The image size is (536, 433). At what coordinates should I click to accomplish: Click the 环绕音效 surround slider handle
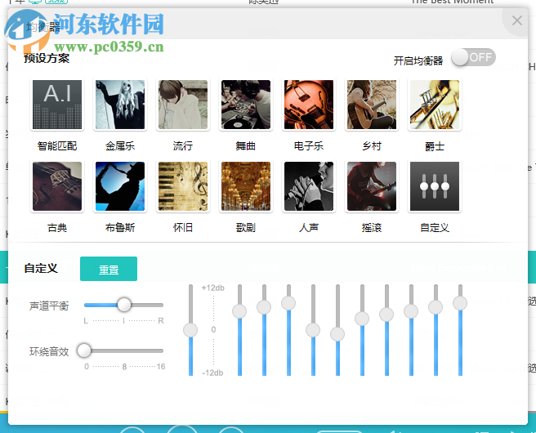tap(84, 350)
